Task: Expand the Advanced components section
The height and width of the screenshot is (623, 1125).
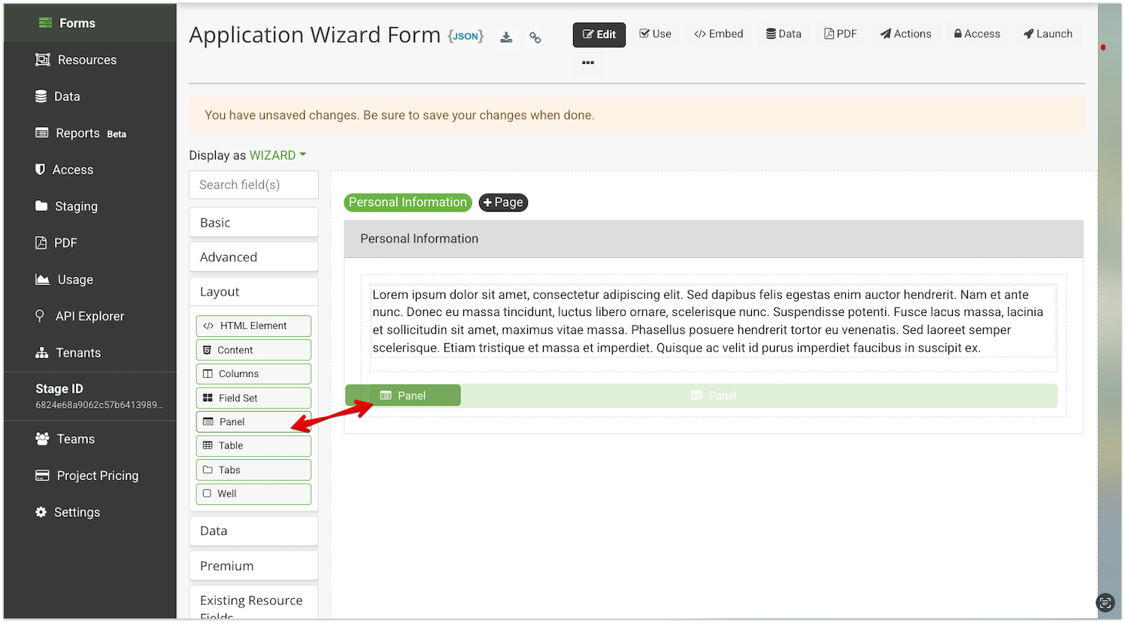Action: (253, 257)
